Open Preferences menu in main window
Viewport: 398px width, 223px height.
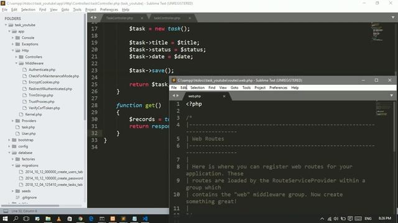tap(109, 10)
